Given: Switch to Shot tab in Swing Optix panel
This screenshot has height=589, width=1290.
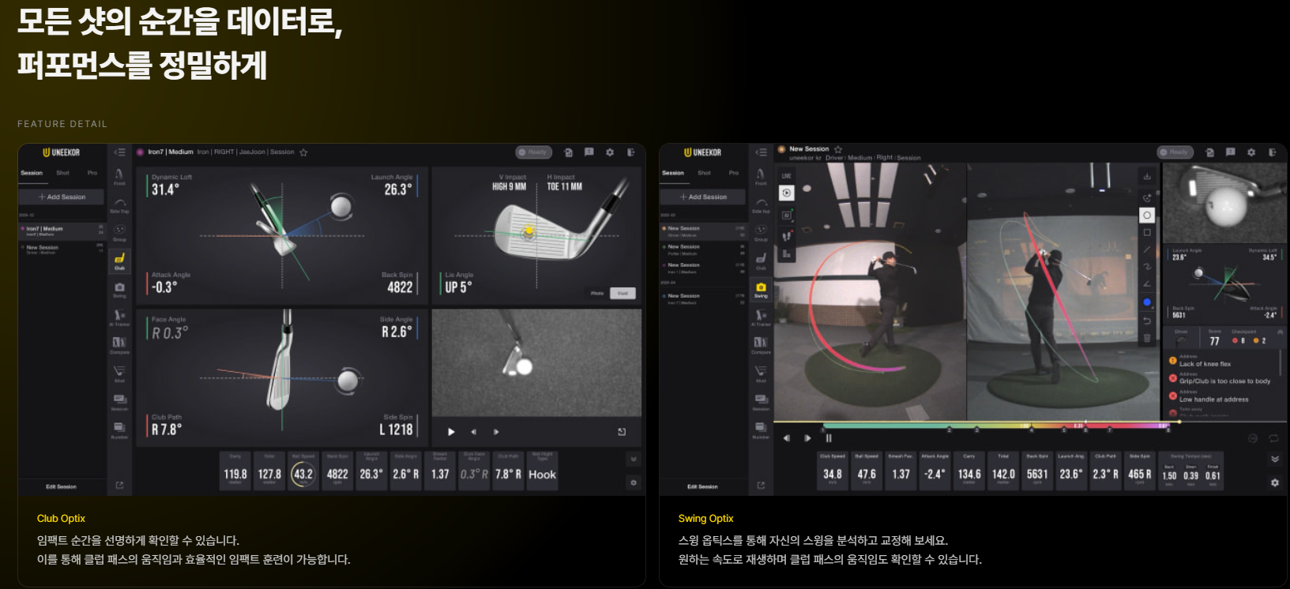Looking at the screenshot, I should pos(704,173).
